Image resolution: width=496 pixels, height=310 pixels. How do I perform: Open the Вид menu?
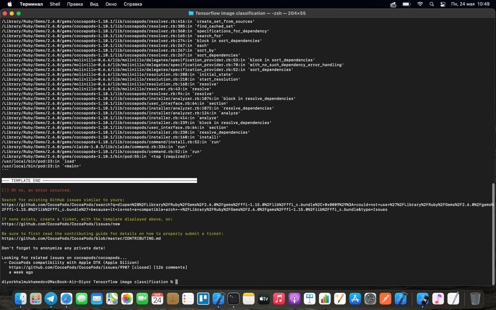[x=94, y=4]
